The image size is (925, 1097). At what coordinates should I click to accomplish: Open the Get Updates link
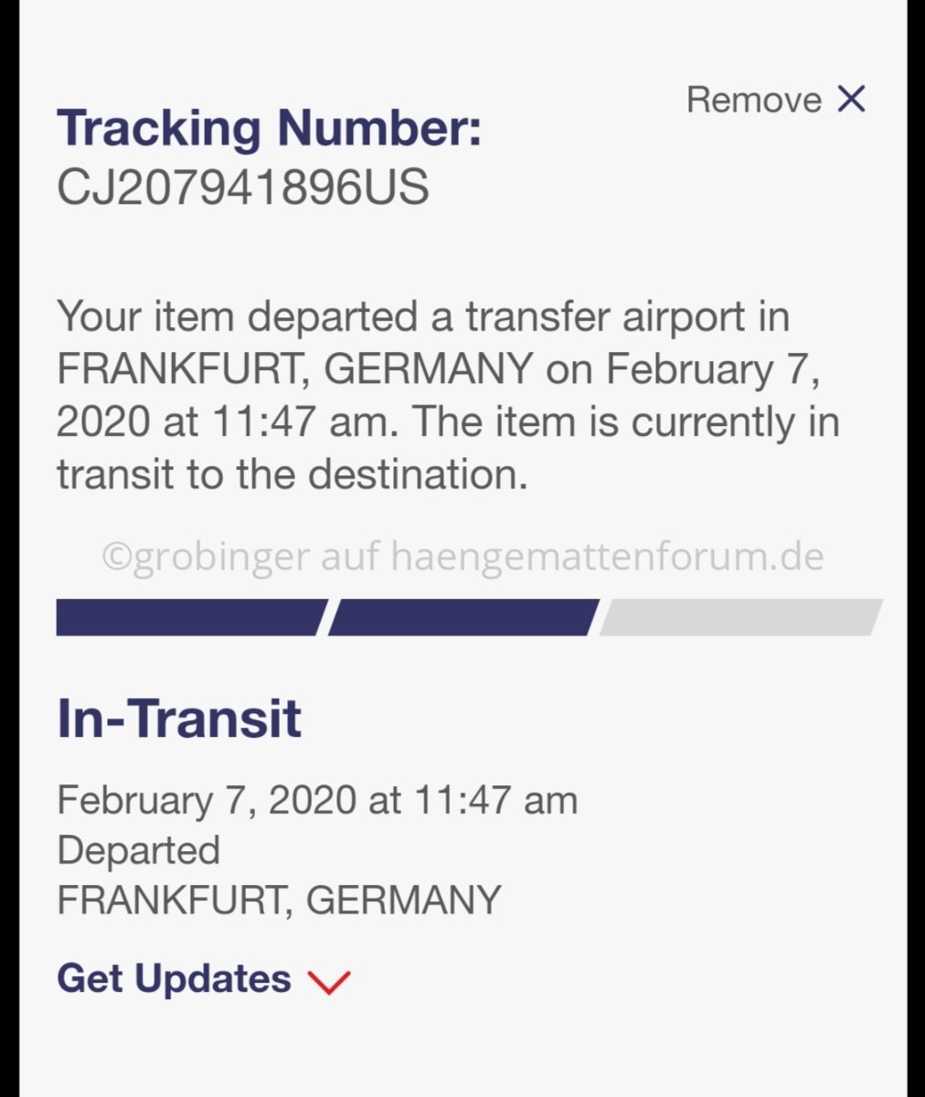(x=174, y=978)
